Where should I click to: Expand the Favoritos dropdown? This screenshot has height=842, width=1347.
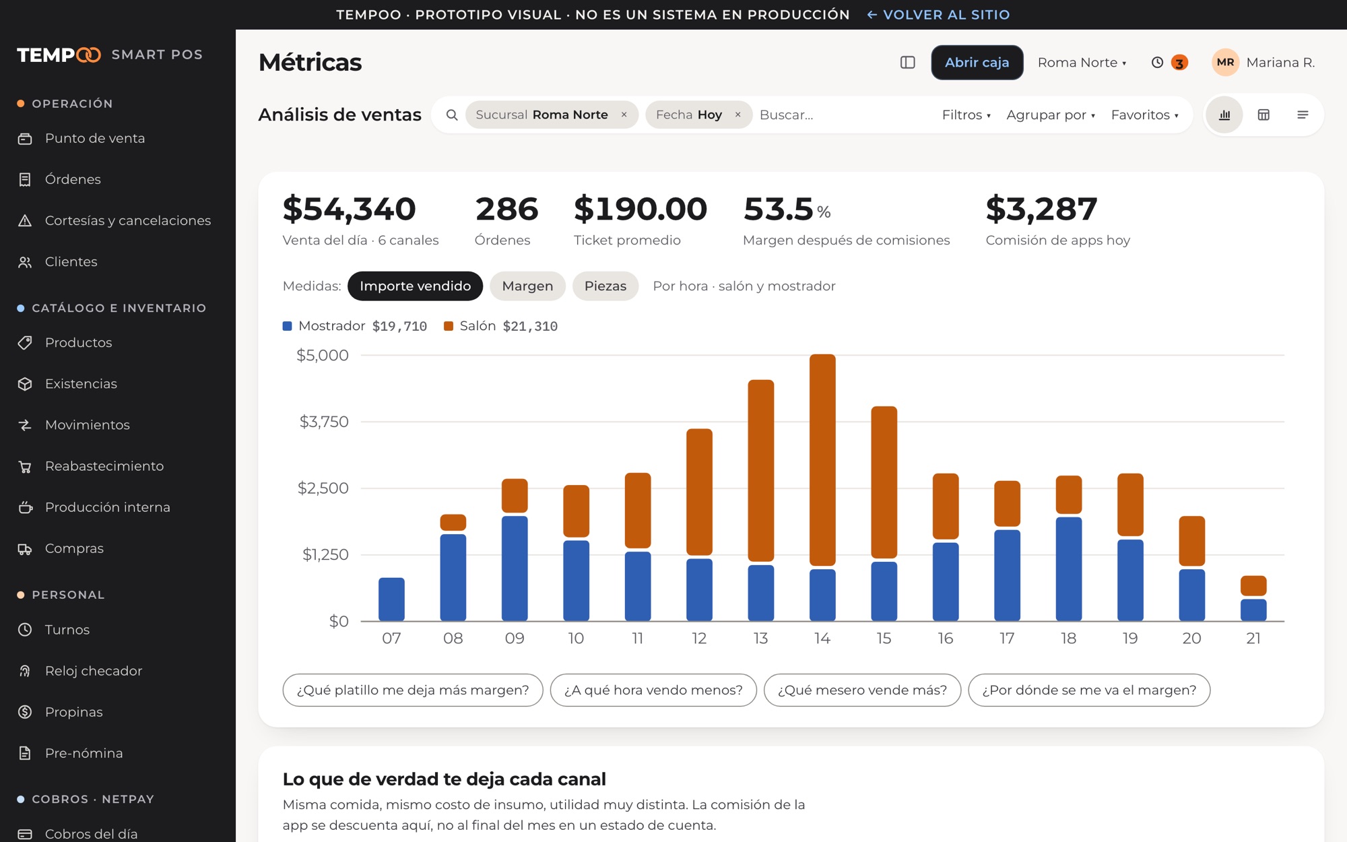1144,115
